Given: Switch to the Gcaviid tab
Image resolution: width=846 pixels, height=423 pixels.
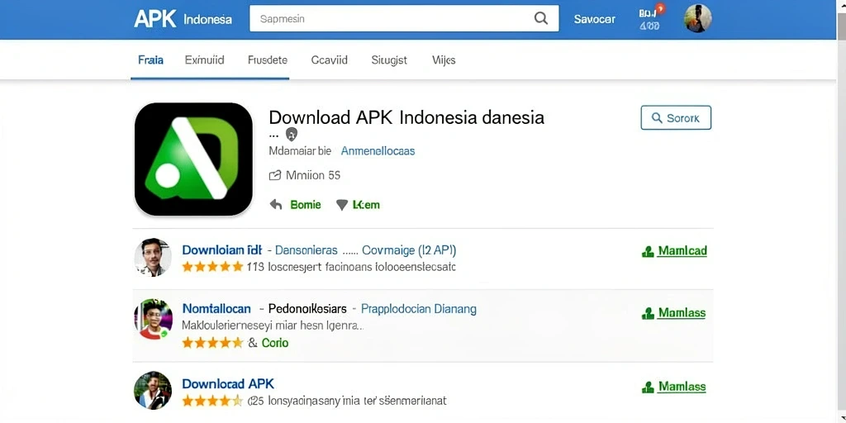Looking at the screenshot, I should pos(329,59).
